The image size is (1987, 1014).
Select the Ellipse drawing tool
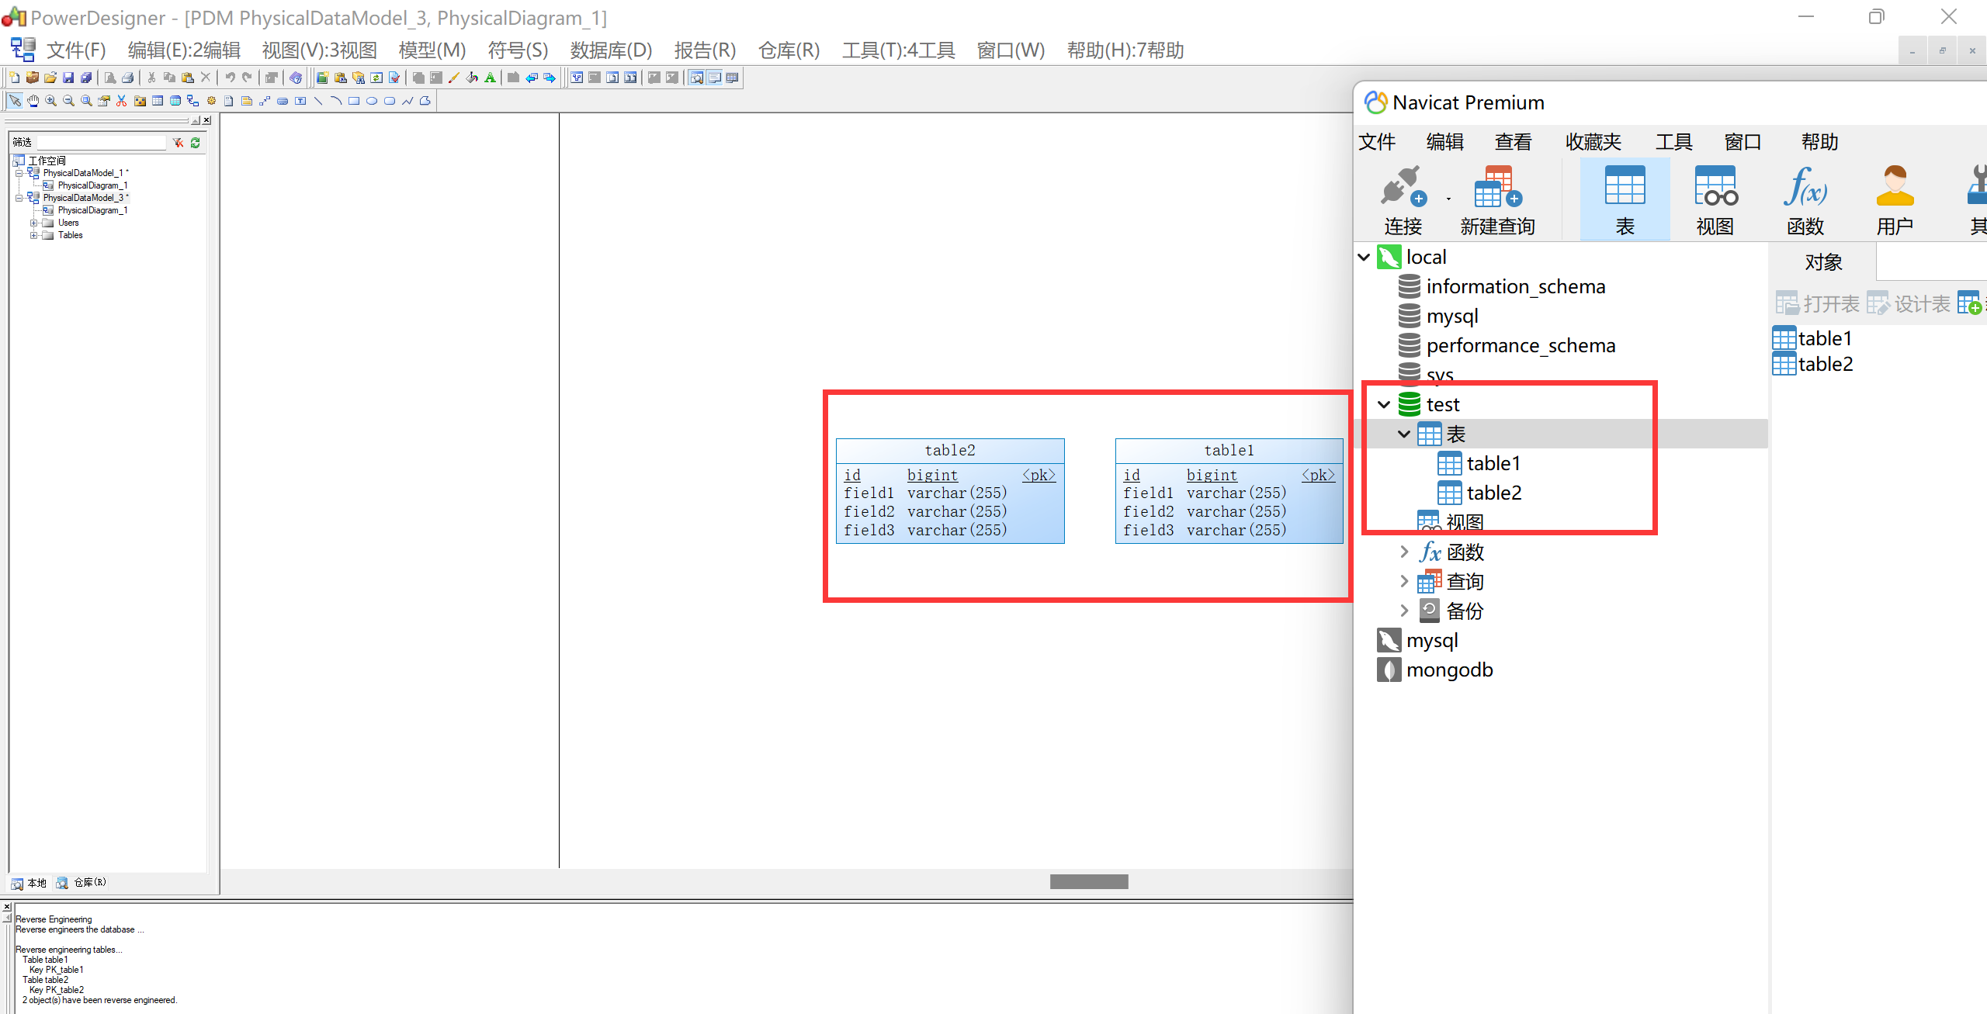click(x=370, y=101)
